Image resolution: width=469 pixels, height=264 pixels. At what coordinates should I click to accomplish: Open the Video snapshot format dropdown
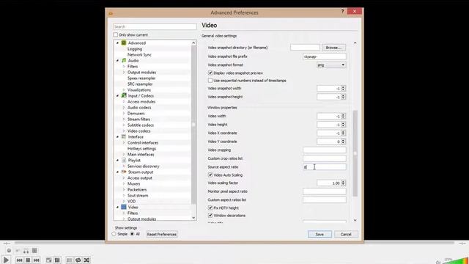331,65
